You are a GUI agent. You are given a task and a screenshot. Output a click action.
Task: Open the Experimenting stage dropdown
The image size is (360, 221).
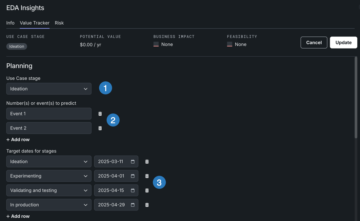(x=49, y=176)
